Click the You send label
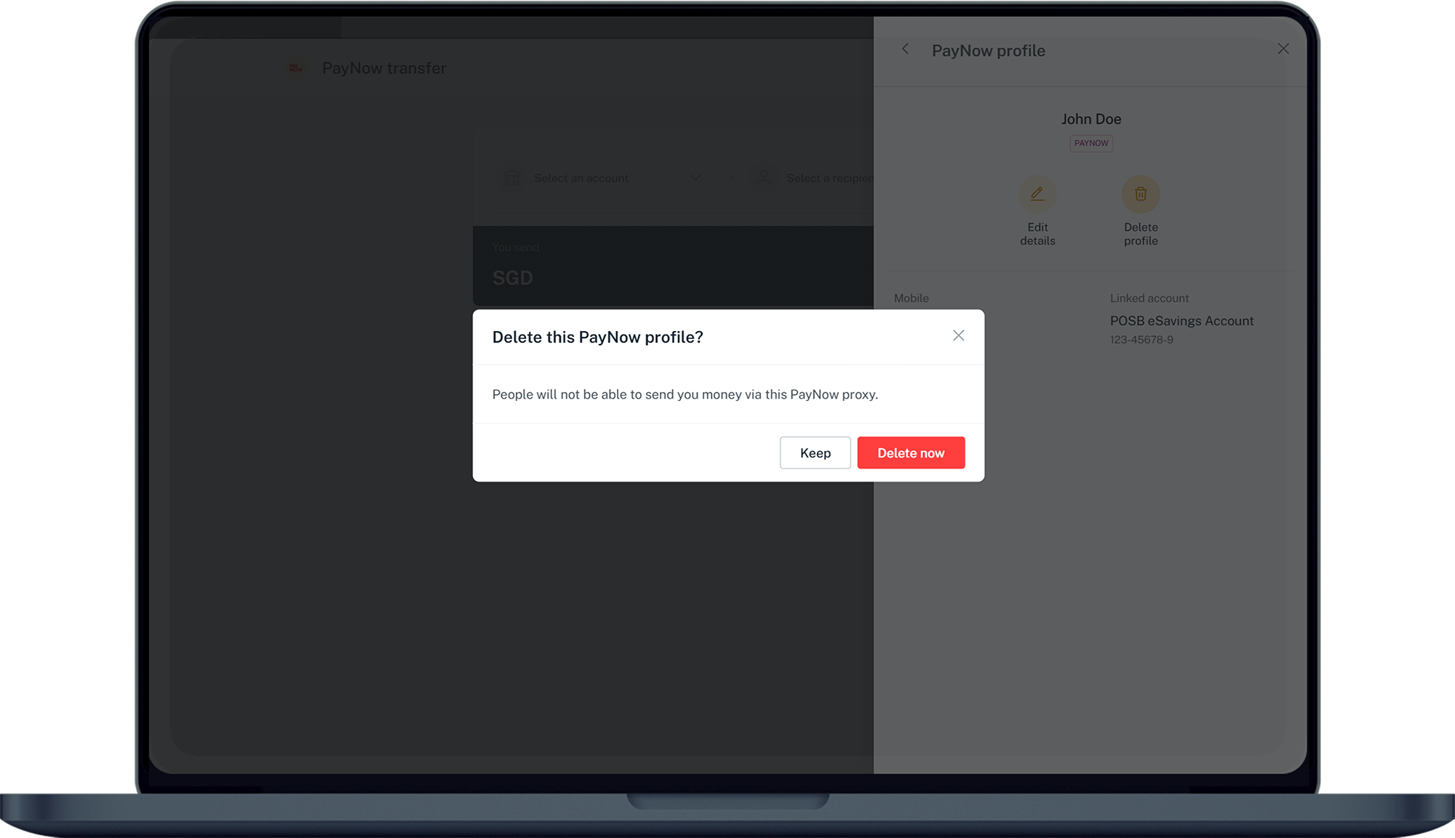This screenshot has width=1455, height=838. [516, 247]
